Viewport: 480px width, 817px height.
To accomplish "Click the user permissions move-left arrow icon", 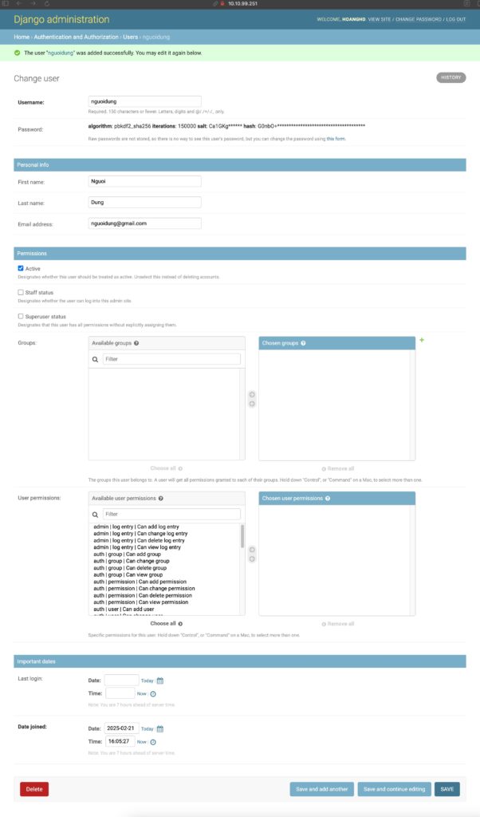I will click(252, 559).
